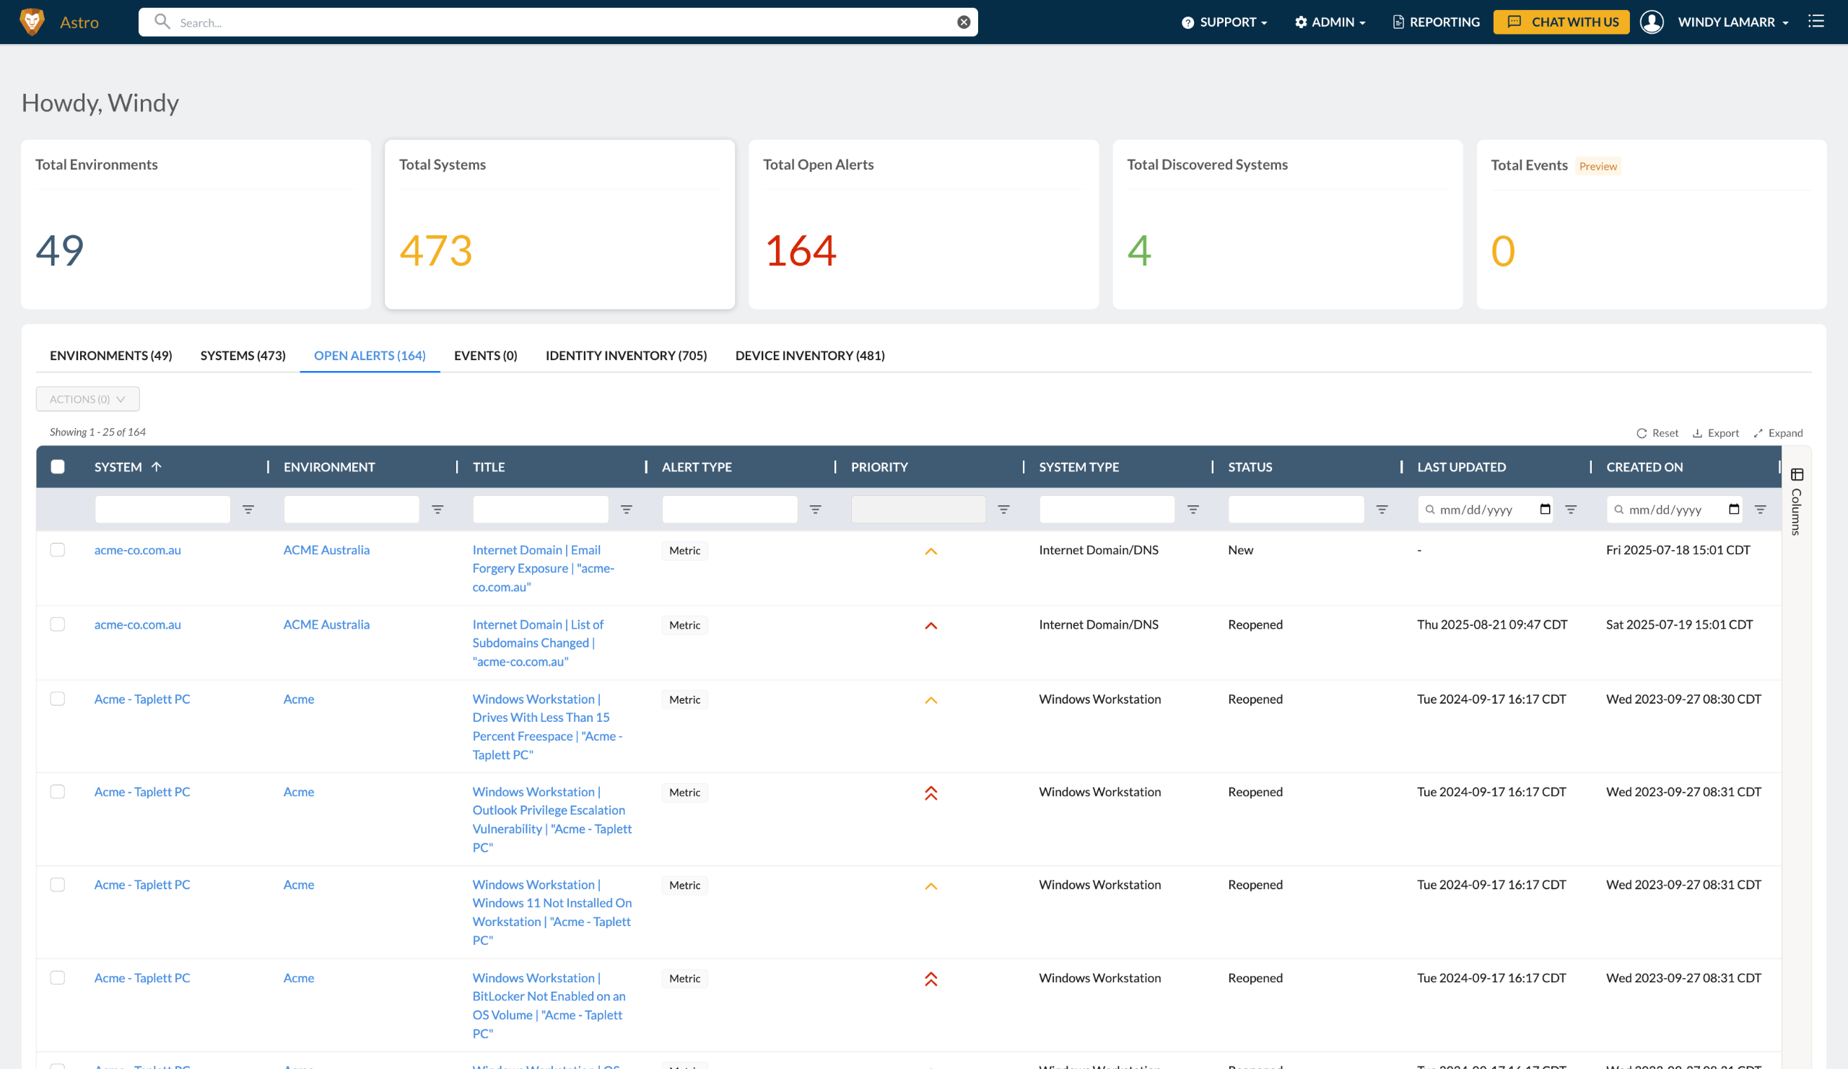Expand the Support menu dropdown

1225,22
